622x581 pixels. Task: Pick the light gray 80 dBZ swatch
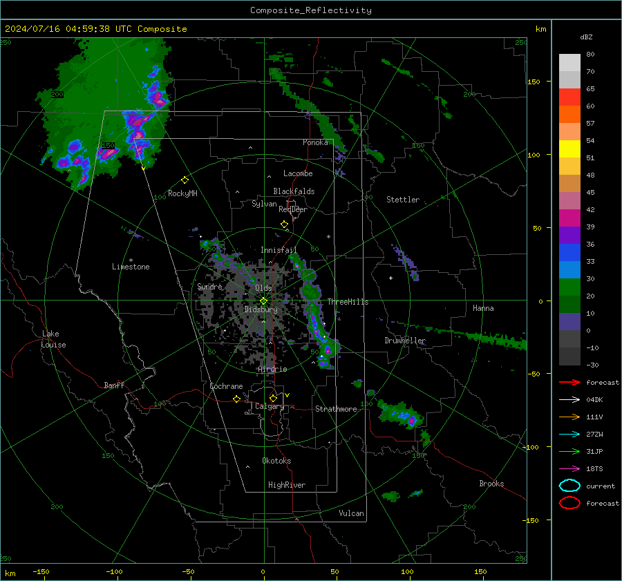(x=569, y=63)
